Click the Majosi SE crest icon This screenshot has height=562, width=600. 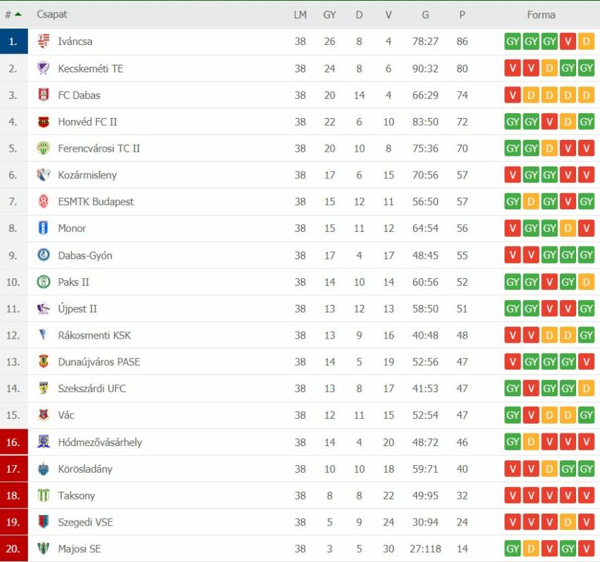point(44,549)
